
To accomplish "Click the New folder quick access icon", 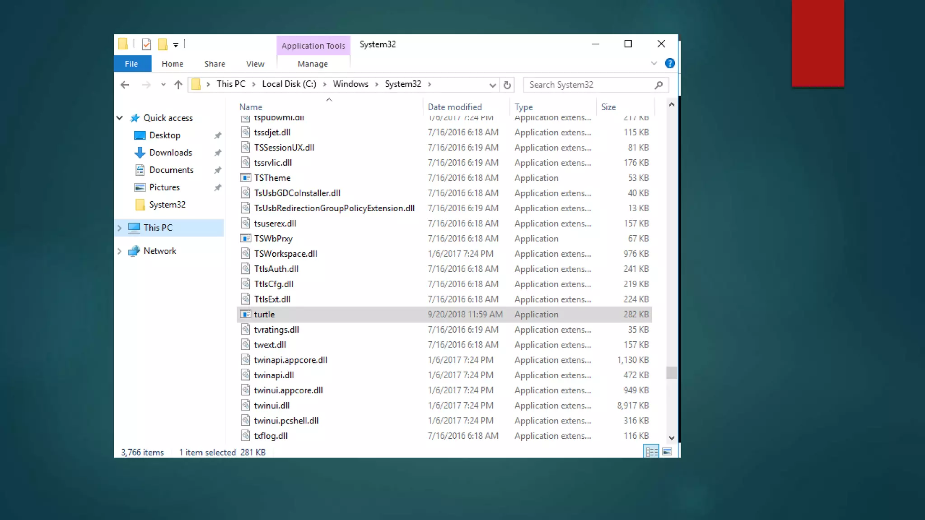I will [x=163, y=44].
